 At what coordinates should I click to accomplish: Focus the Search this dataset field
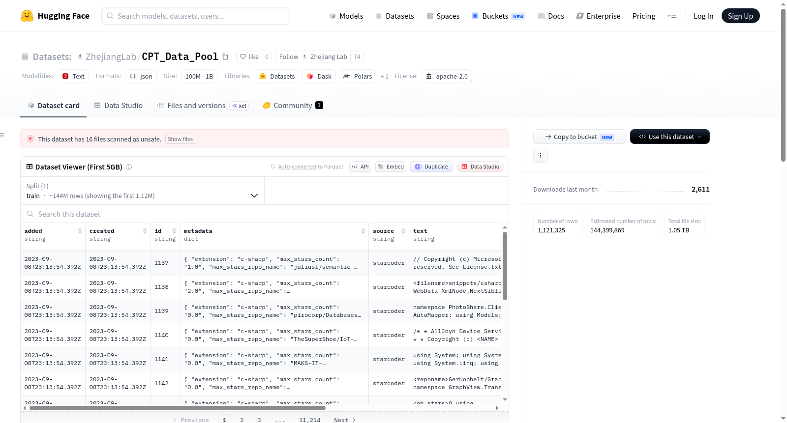click(x=265, y=214)
